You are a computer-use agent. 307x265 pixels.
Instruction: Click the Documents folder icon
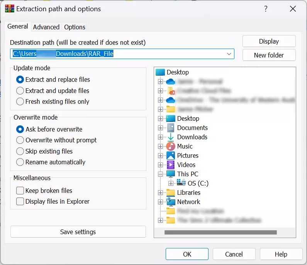171,128
